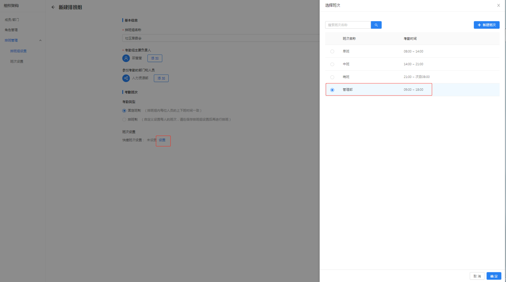Click the 新建班次 button
Screen dimensions: 506x282
[486, 25]
